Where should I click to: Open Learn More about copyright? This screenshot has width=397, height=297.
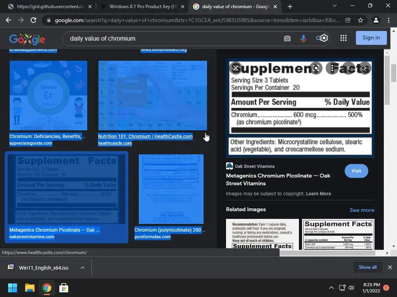(x=319, y=194)
